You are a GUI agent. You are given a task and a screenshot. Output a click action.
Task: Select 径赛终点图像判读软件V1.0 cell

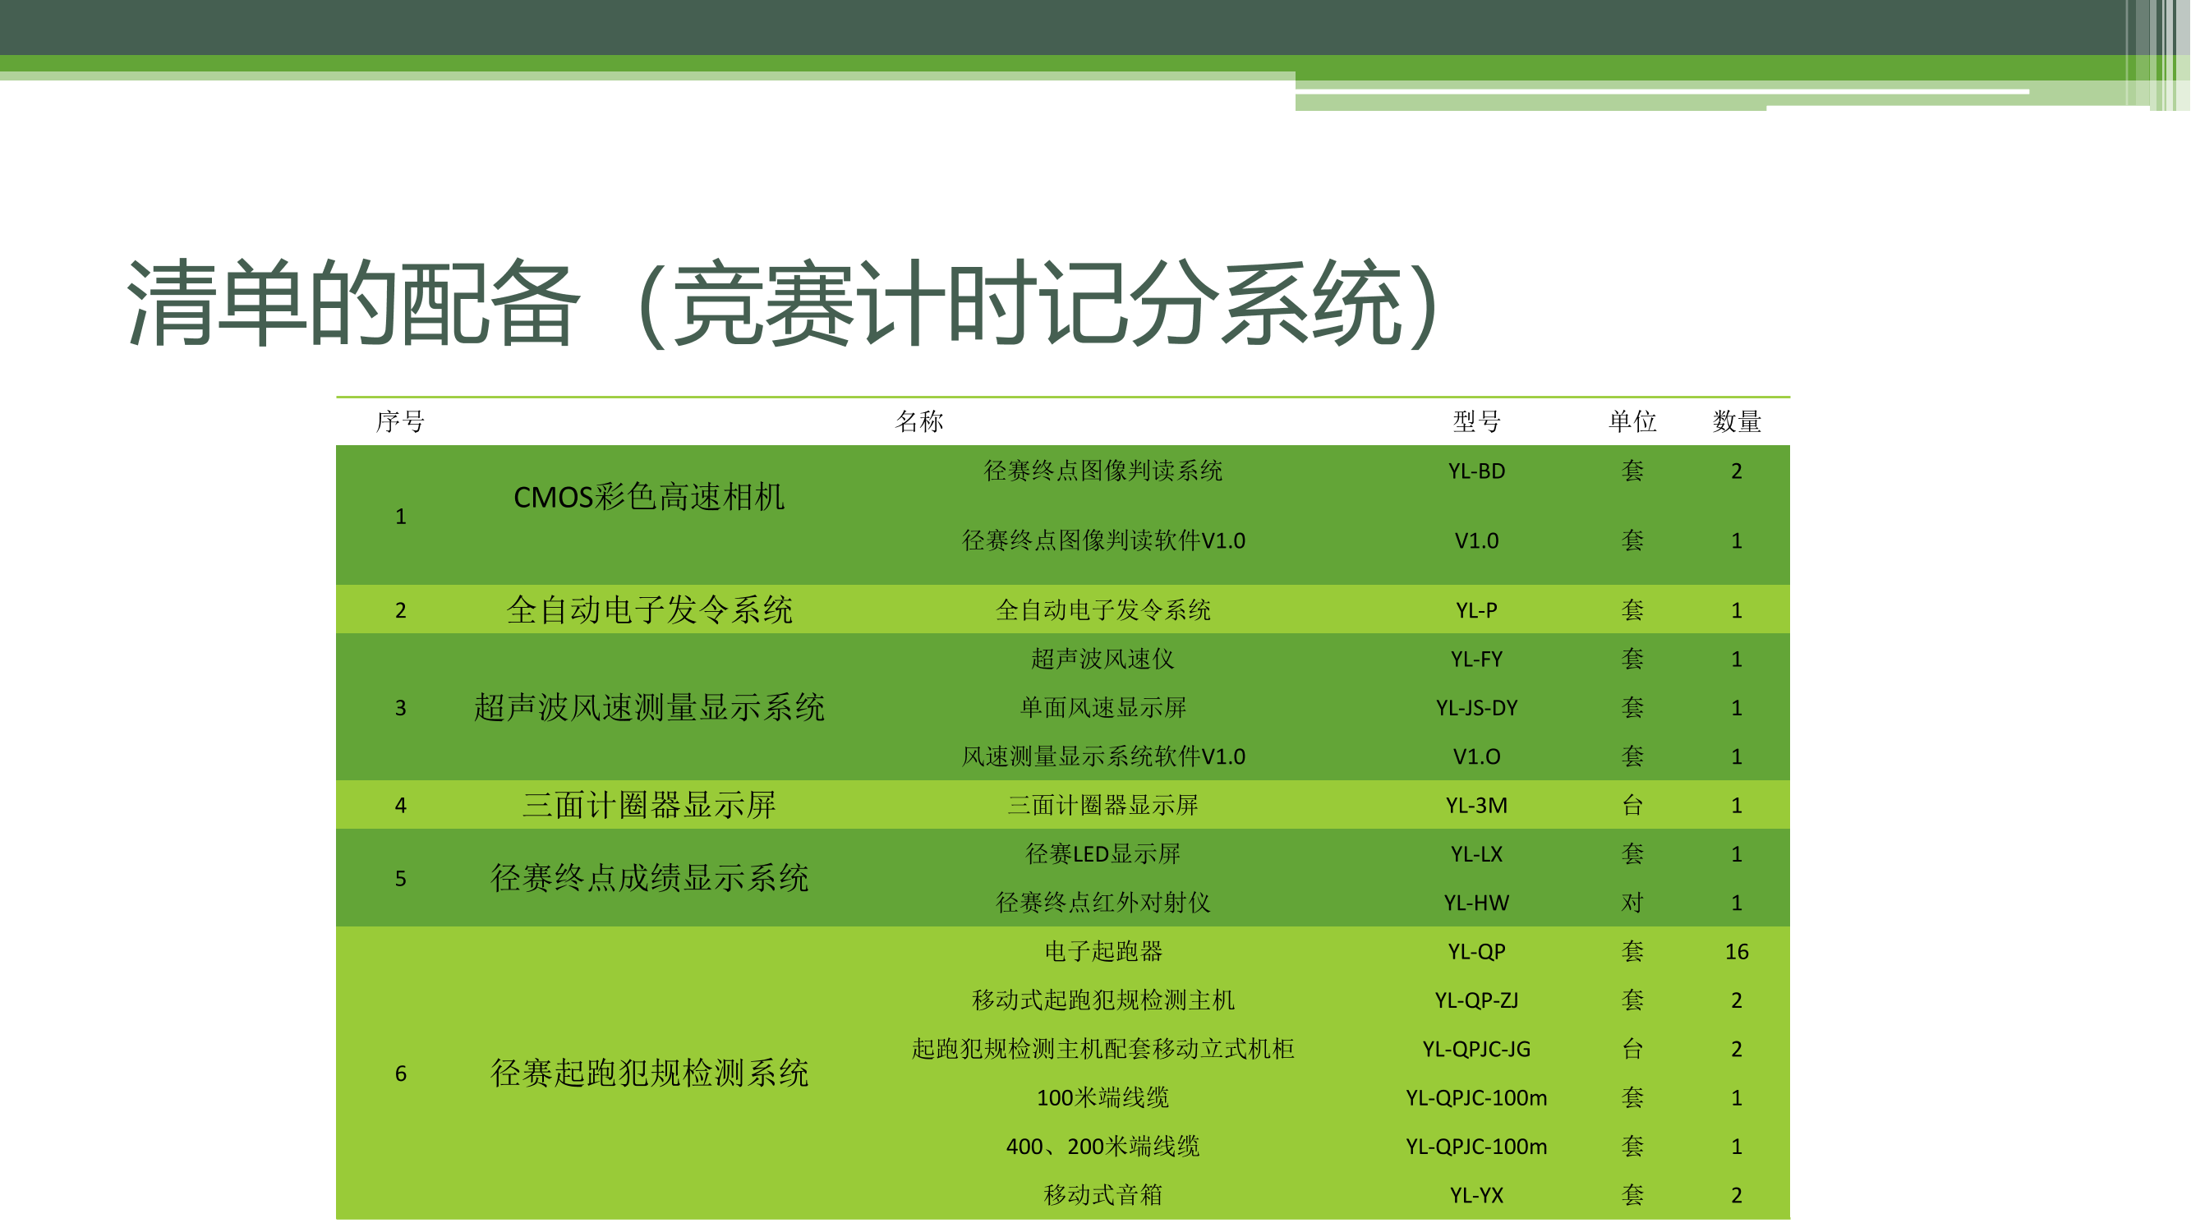[1103, 540]
